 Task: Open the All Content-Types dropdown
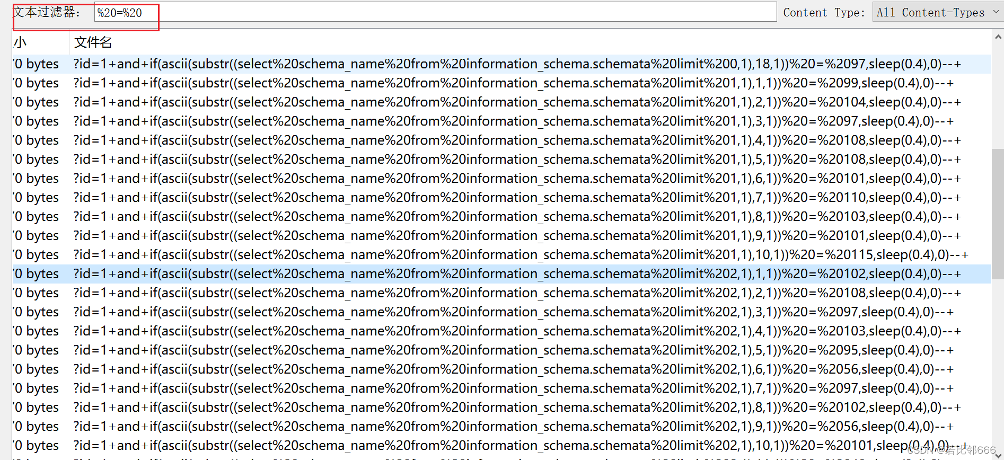click(938, 13)
